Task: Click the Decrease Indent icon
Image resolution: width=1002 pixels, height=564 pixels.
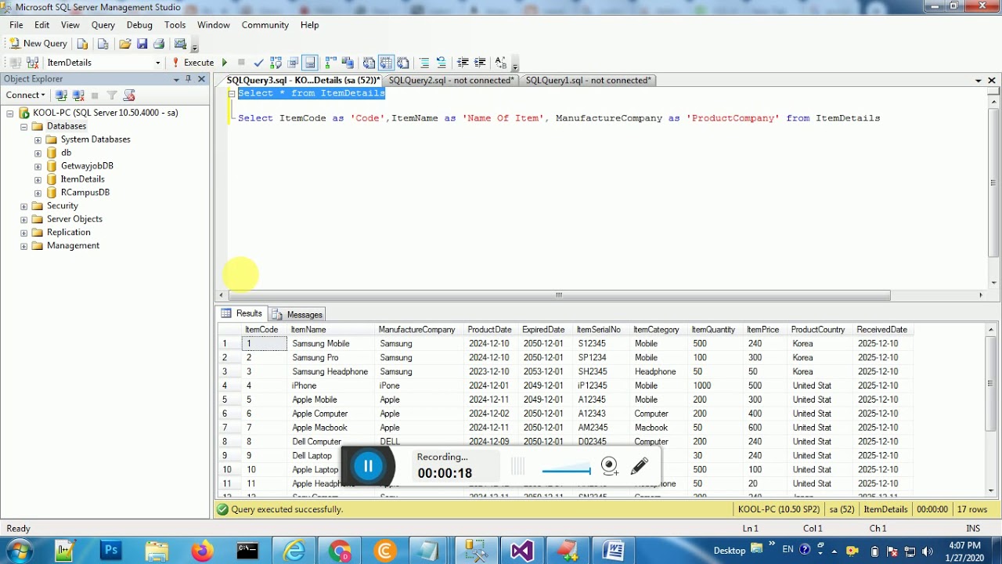Action: tap(463, 63)
